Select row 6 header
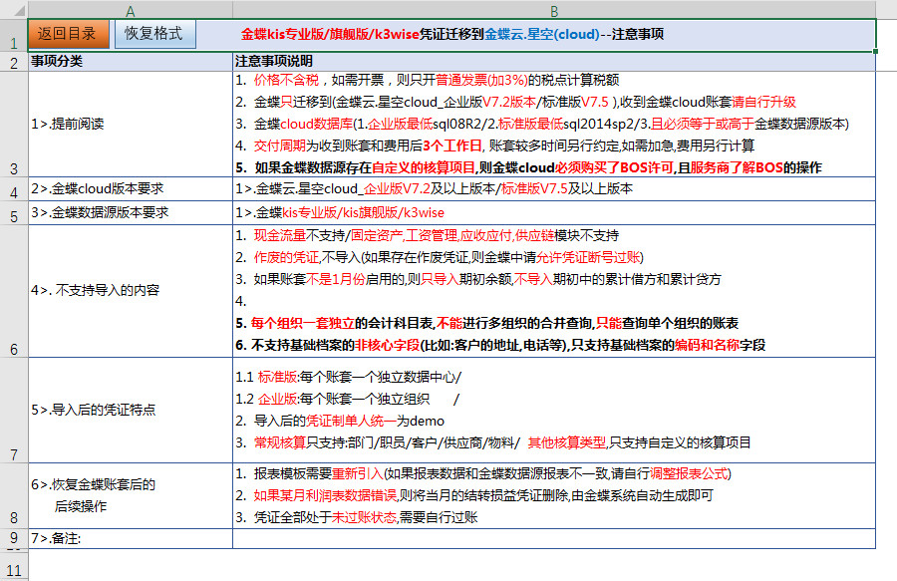This screenshot has height=581, width=897. point(13,349)
